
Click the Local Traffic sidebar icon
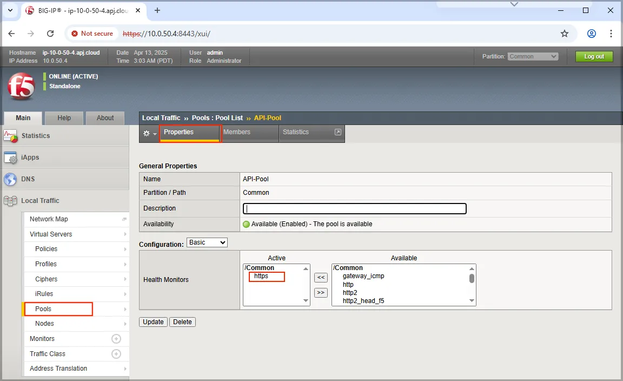[x=10, y=201]
